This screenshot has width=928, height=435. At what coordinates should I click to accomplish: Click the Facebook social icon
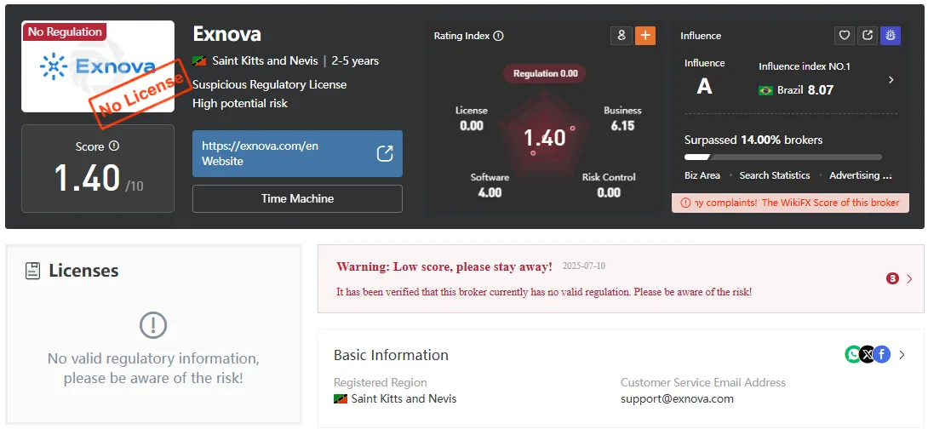[882, 354]
